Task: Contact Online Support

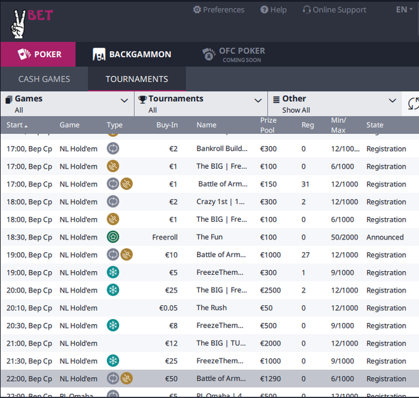Action: (x=334, y=10)
